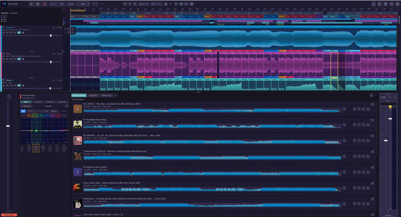Start recording with the red Record button
Screen dimensions: 401x217
tap(44, 4)
